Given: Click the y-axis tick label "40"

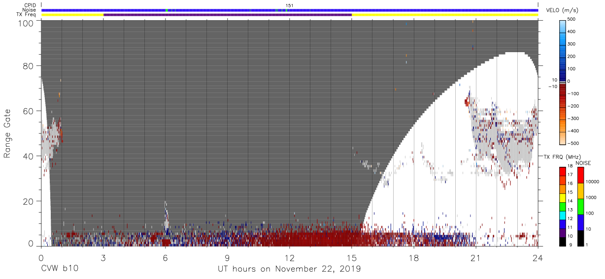Looking at the screenshot, I should click(29, 156).
